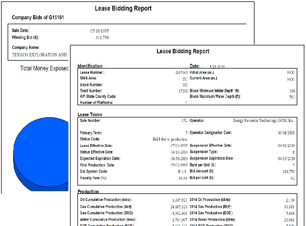306x226 pixels.
Task: Click the '2014 Gas Production (BOE):' label
Action: tap(211, 213)
